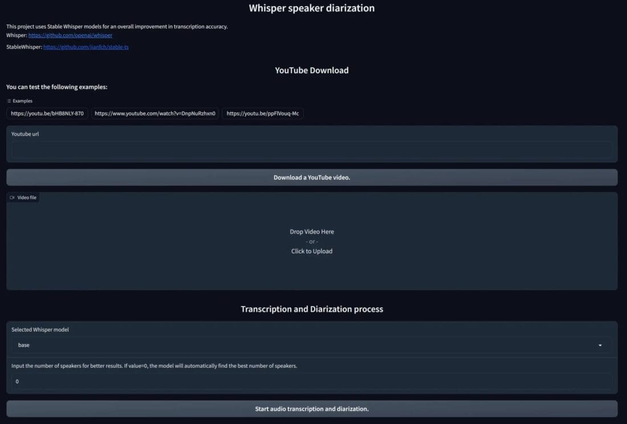627x424 pixels.
Task: Open the Whisper model dropdown arrow
Action: click(x=600, y=345)
